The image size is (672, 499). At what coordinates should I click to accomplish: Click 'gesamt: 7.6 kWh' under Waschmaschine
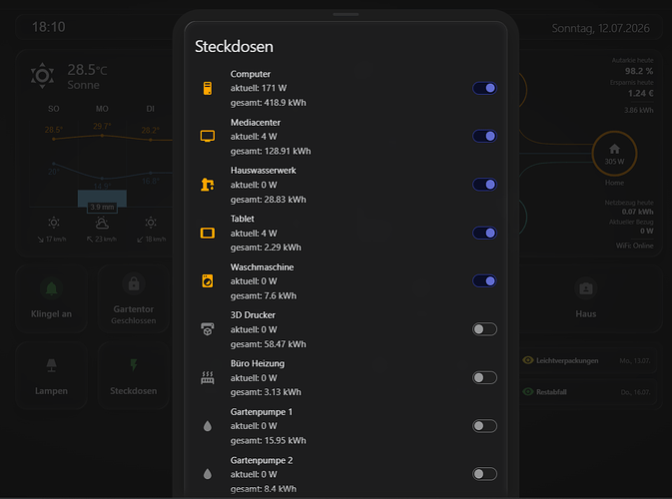point(264,296)
